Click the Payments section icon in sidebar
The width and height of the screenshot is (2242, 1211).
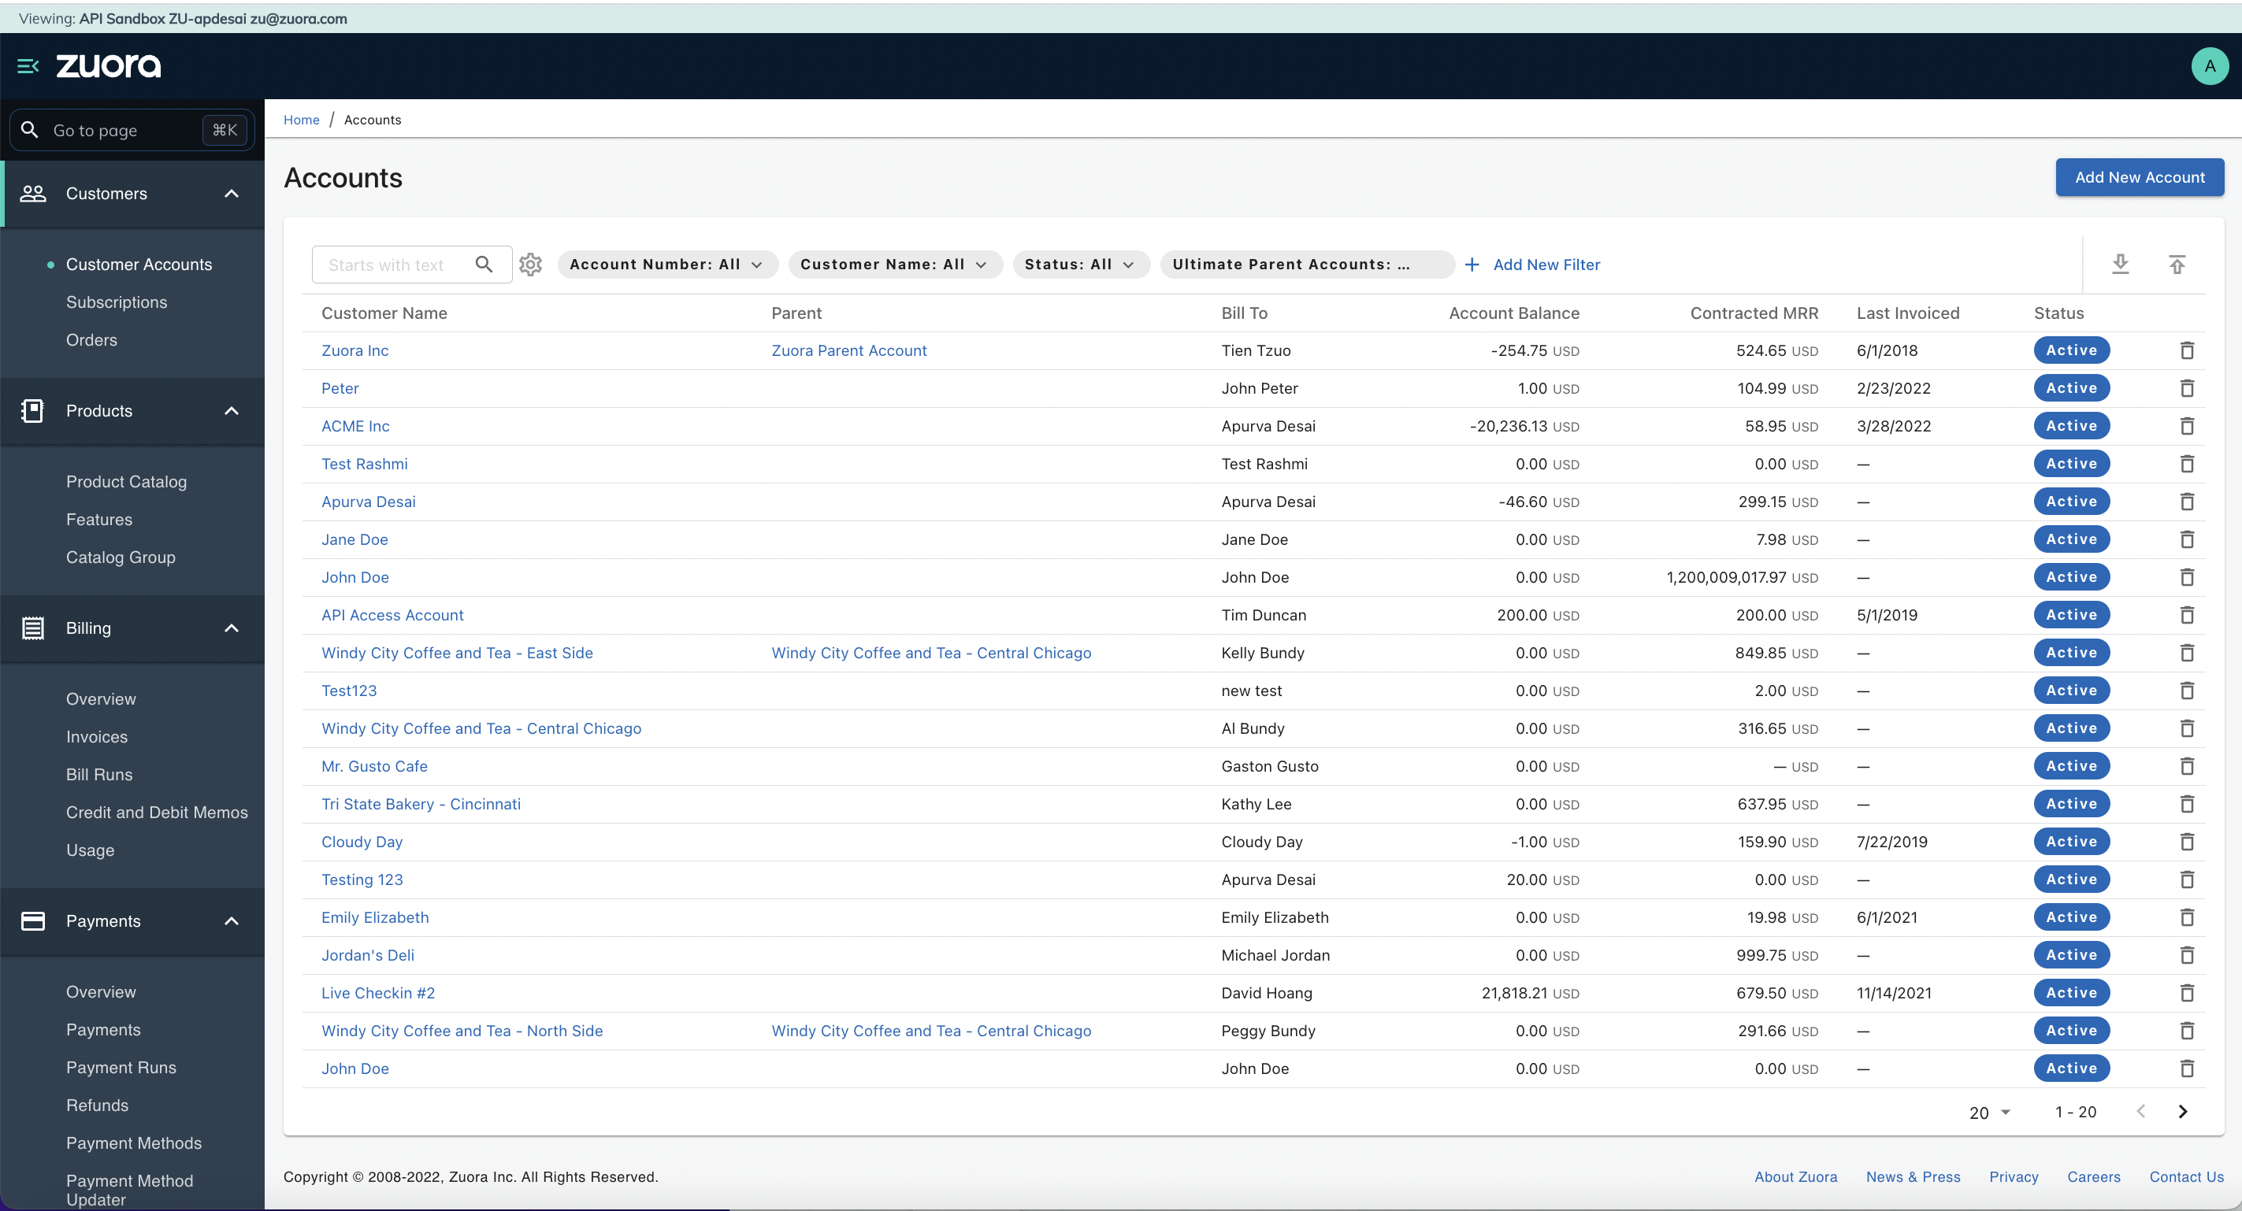pyautogui.click(x=33, y=920)
